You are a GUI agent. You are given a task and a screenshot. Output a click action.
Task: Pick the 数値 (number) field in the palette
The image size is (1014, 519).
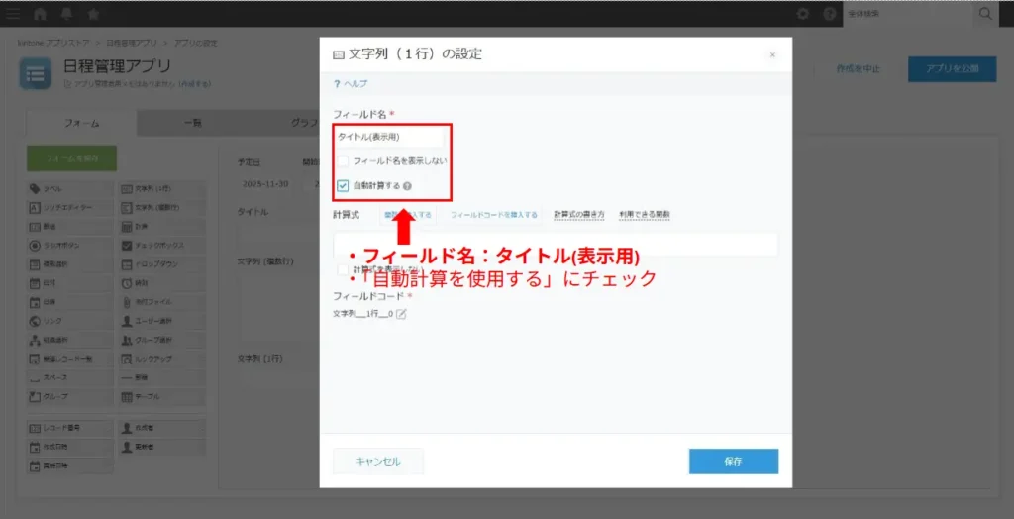pyautogui.click(x=70, y=227)
